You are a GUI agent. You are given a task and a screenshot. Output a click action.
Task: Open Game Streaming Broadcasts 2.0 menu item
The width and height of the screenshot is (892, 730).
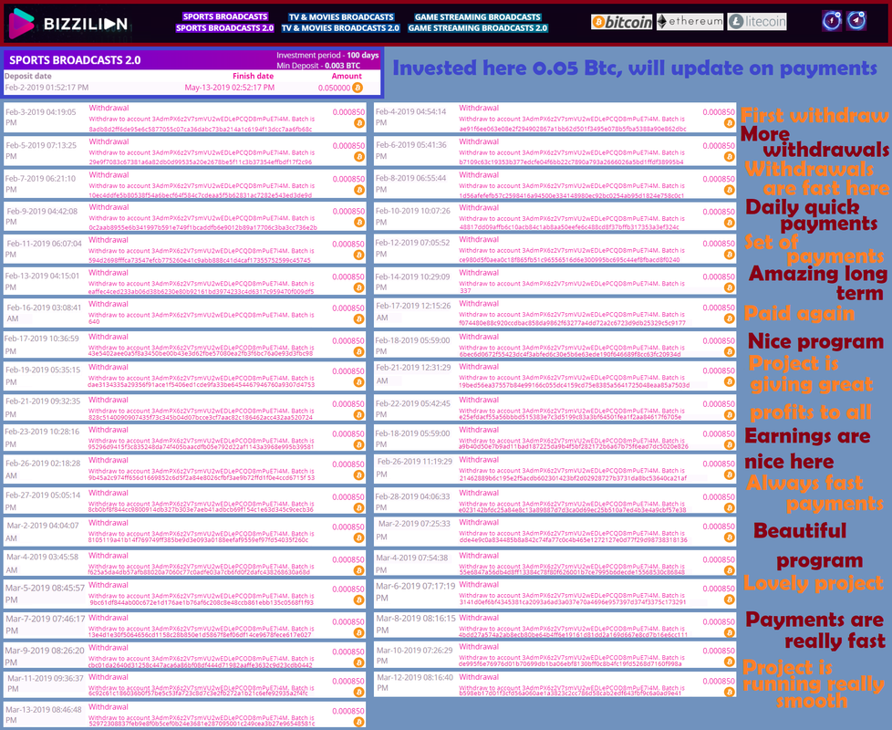click(478, 28)
